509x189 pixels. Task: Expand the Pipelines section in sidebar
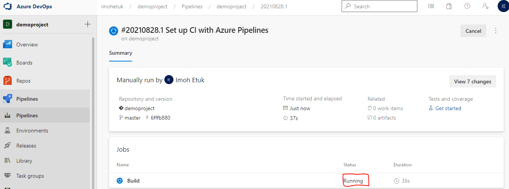(x=27, y=99)
